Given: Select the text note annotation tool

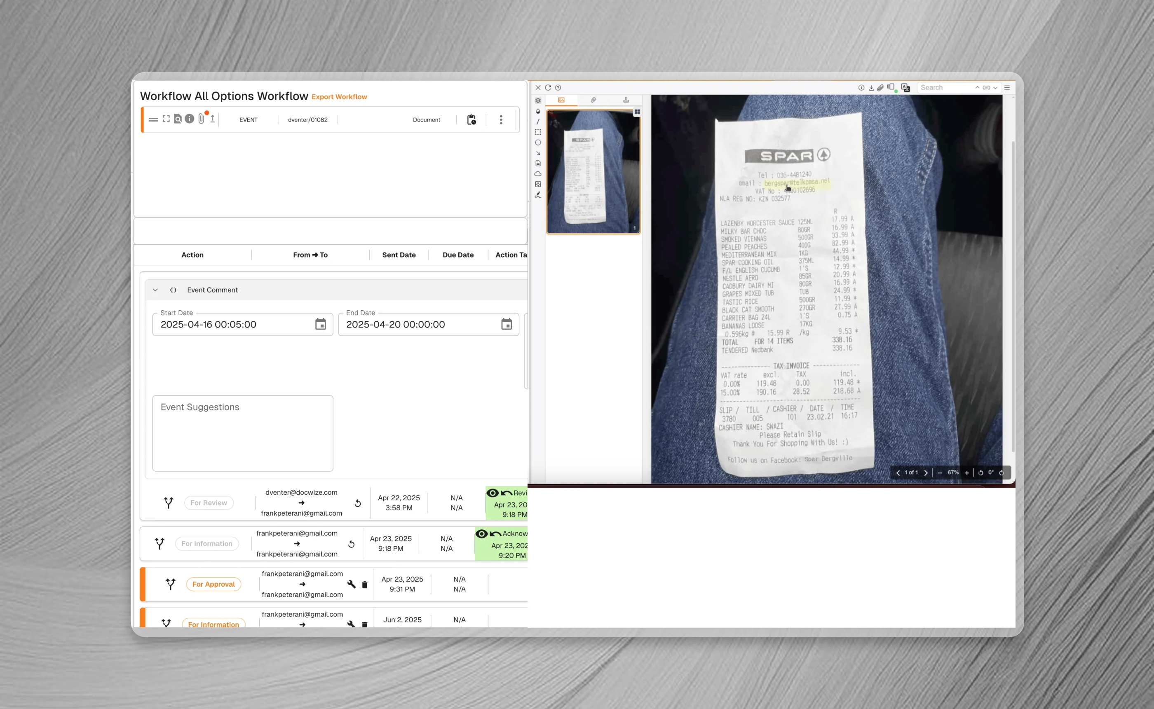Looking at the screenshot, I should tap(538, 164).
